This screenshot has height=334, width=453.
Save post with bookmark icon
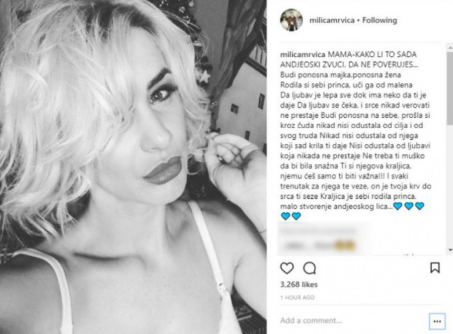[x=435, y=268]
